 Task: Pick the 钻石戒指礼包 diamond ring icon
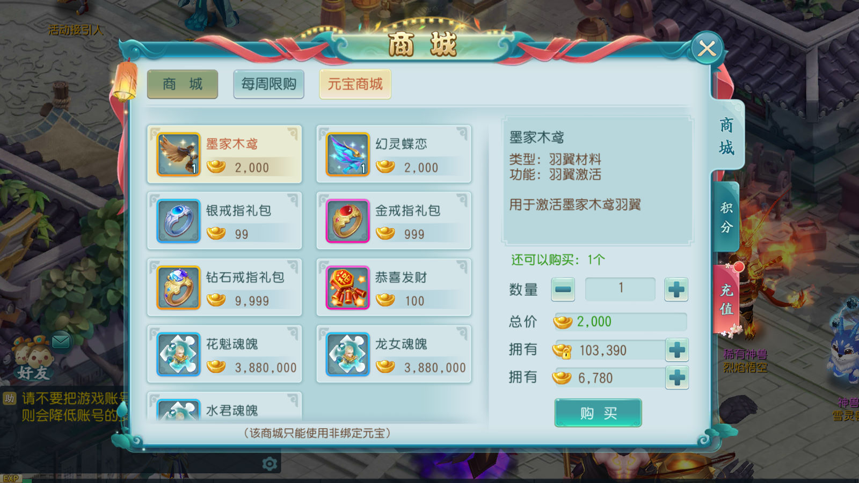pos(178,288)
